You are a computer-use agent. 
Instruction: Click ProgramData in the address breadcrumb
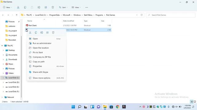tap(54, 15)
